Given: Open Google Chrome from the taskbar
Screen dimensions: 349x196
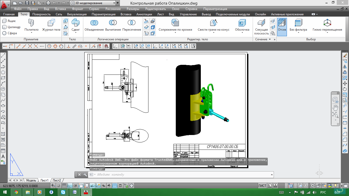Looking at the screenshot, I should (x=16, y=192).
